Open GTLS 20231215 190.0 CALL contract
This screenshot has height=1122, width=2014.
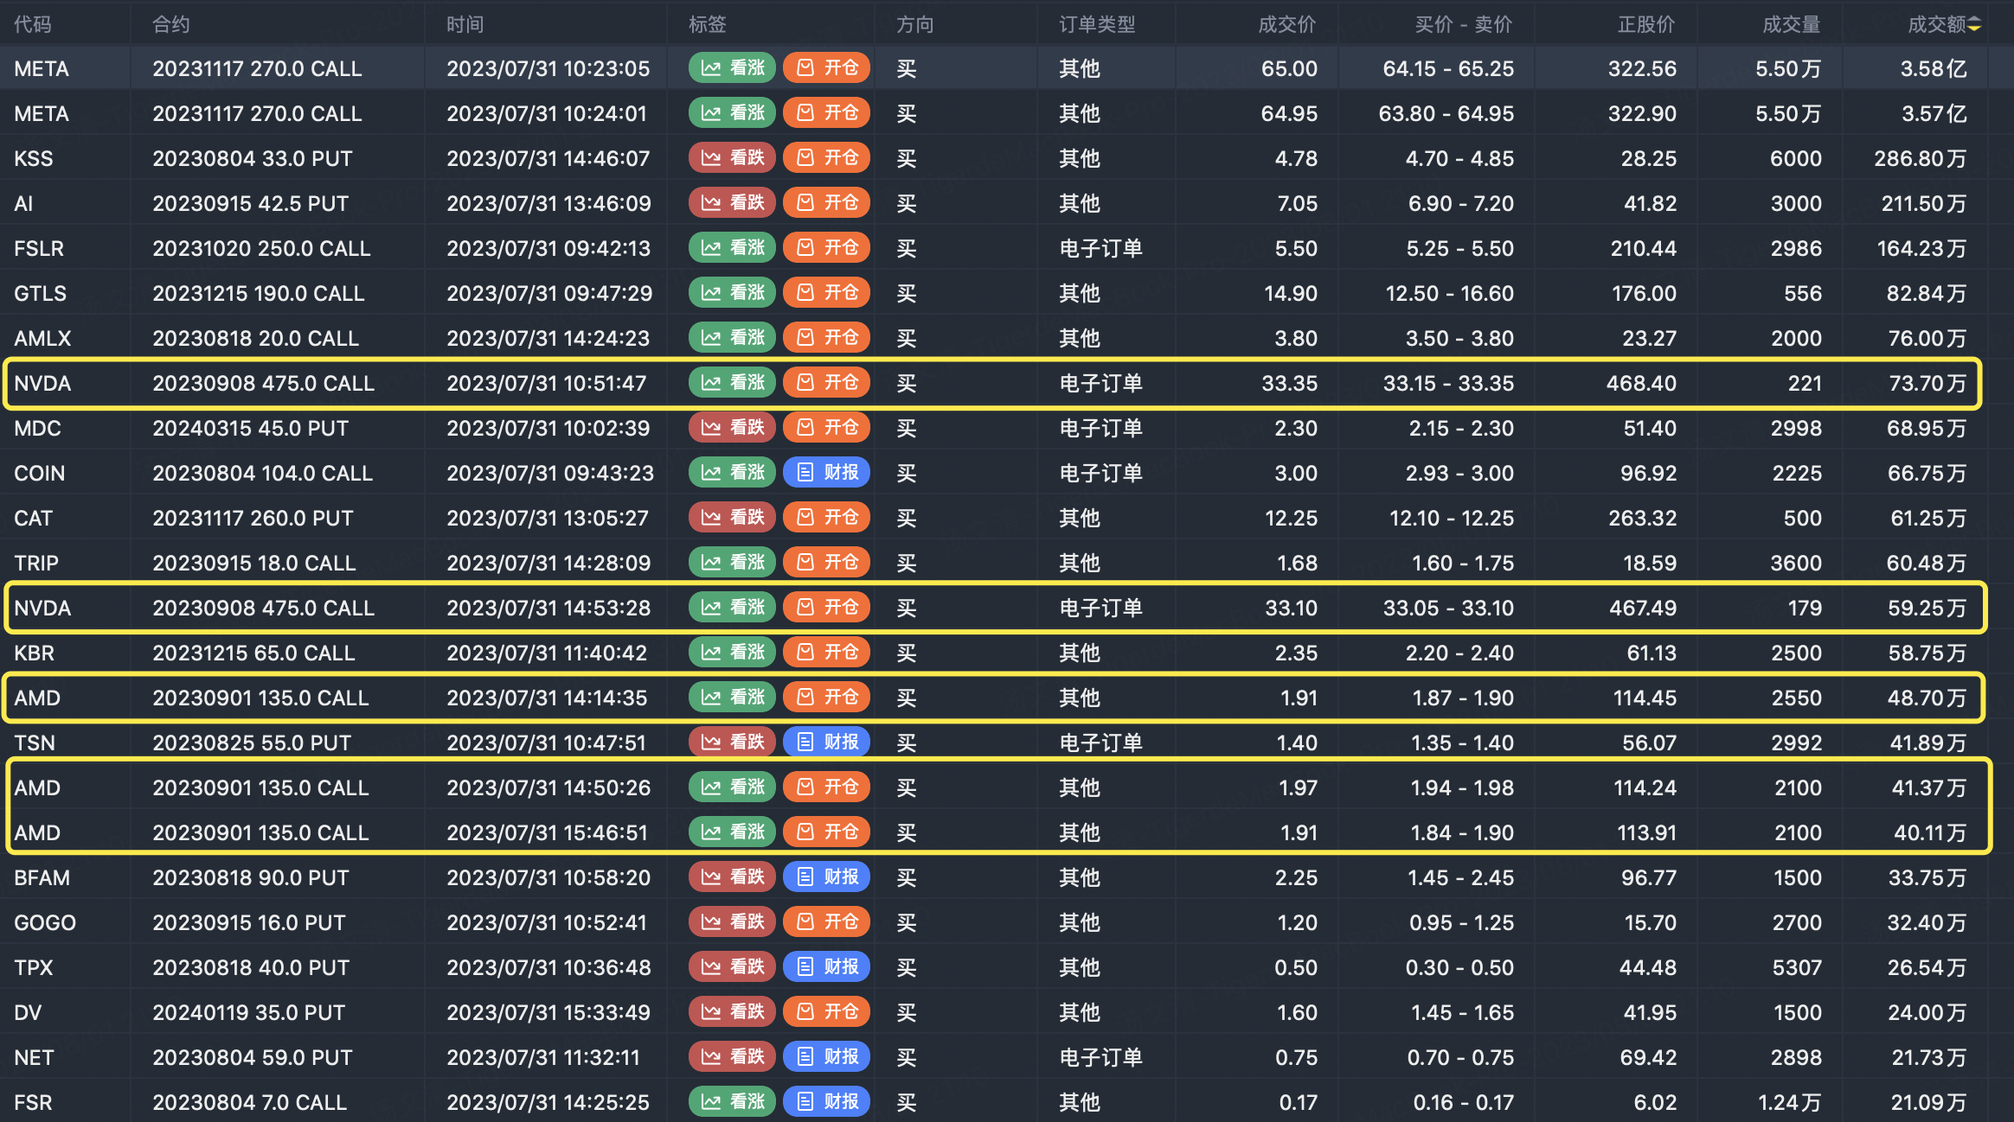click(x=258, y=293)
